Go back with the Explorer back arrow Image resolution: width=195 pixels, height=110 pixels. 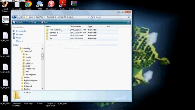pos(14,17)
